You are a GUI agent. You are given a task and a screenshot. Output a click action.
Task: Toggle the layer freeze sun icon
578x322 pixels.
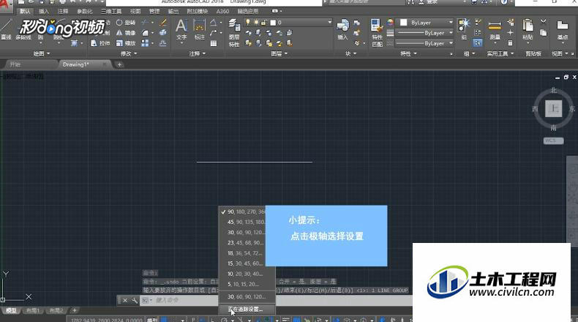point(256,23)
